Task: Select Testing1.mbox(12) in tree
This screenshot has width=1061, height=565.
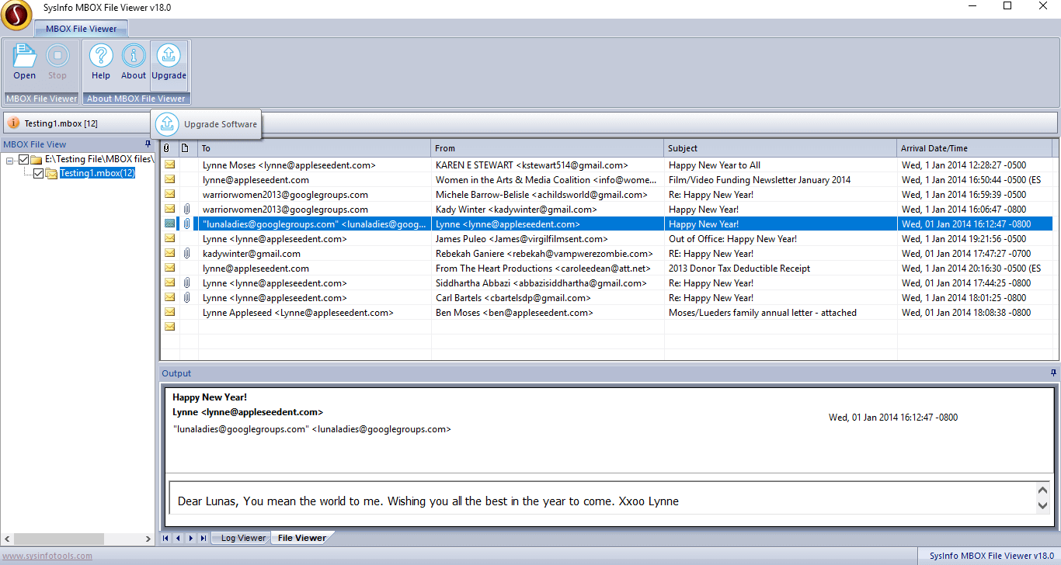Action: coord(97,174)
